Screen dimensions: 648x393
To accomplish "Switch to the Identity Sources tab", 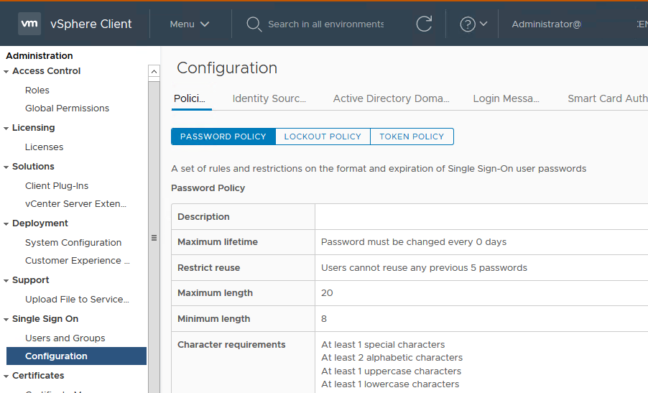I will click(269, 98).
